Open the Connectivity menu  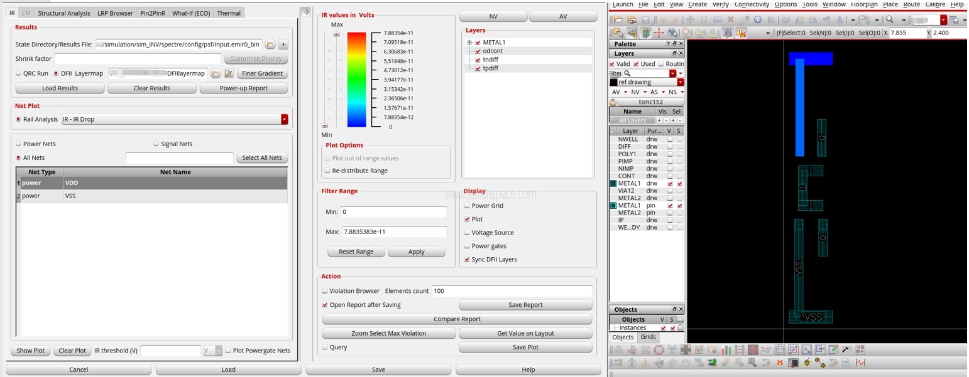click(x=752, y=4)
